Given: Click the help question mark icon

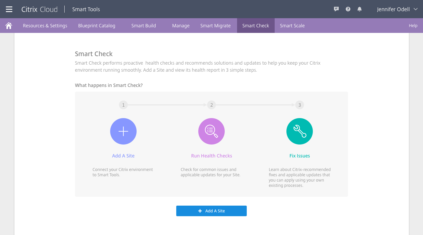Looking at the screenshot, I should (348, 9).
